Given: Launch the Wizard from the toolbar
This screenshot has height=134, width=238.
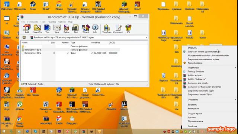Looking at the screenshot, I should point(86,29).
